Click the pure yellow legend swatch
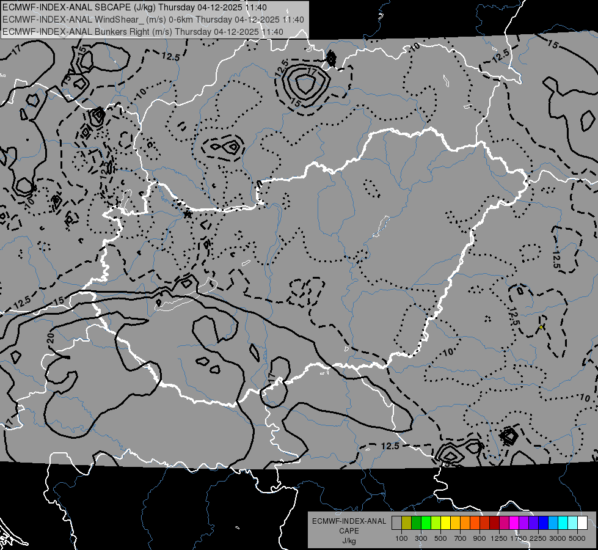 (445, 522)
